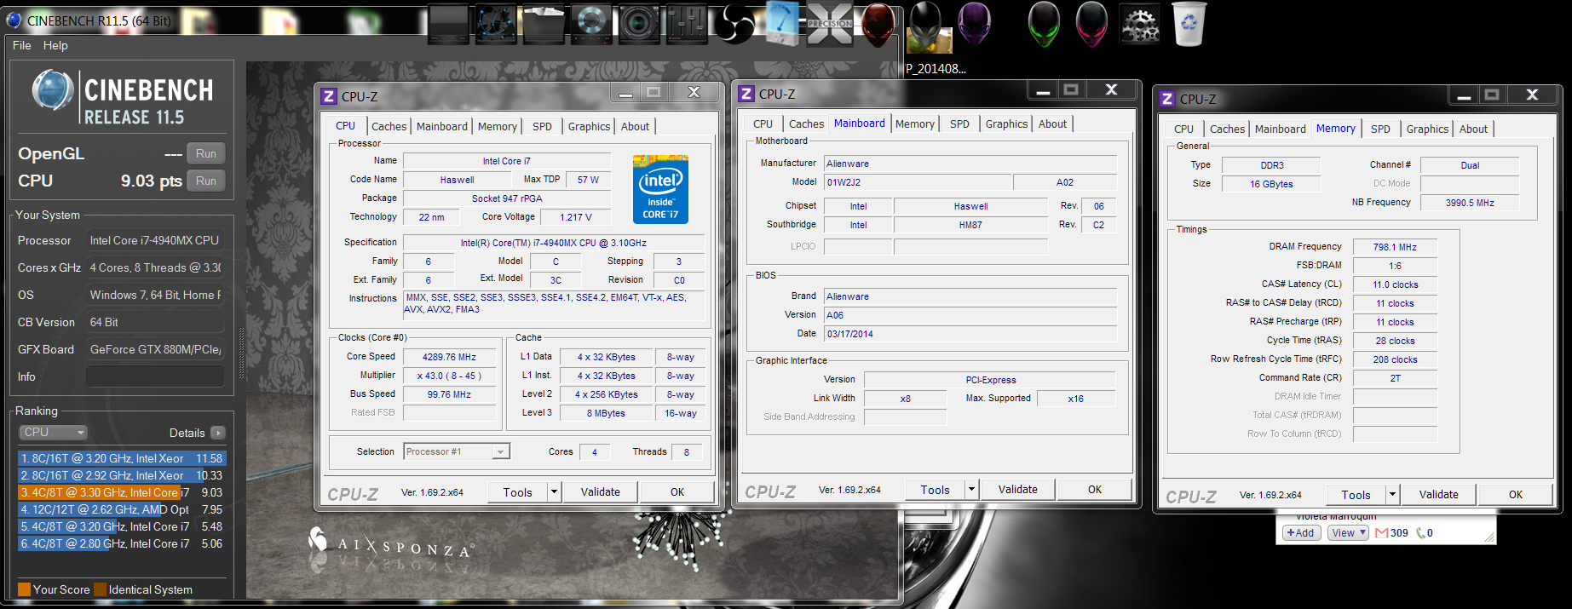Screen dimensions: 1572x609
Task: Open the network globe dock icon
Action: coord(496,23)
